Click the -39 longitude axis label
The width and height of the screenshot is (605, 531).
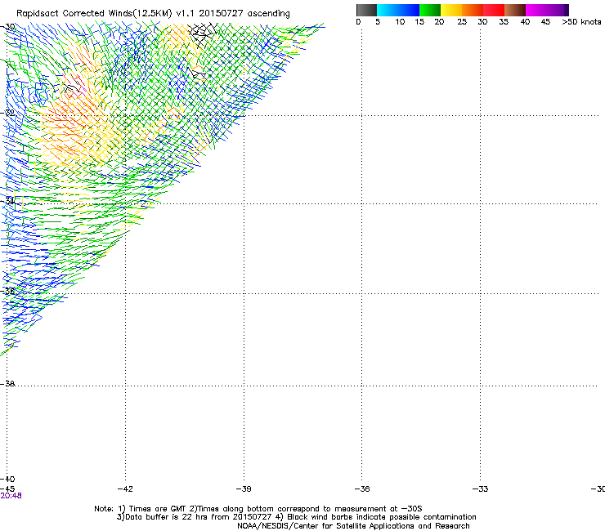(x=244, y=489)
